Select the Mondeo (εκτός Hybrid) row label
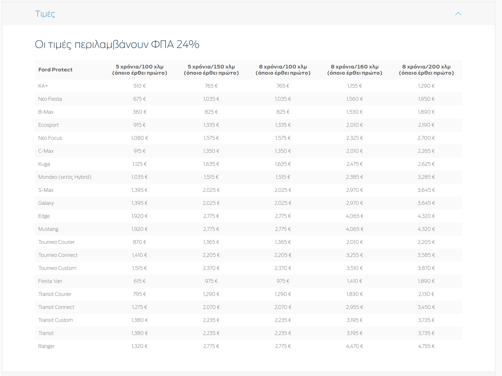The width and height of the screenshot is (502, 376). (65, 177)
